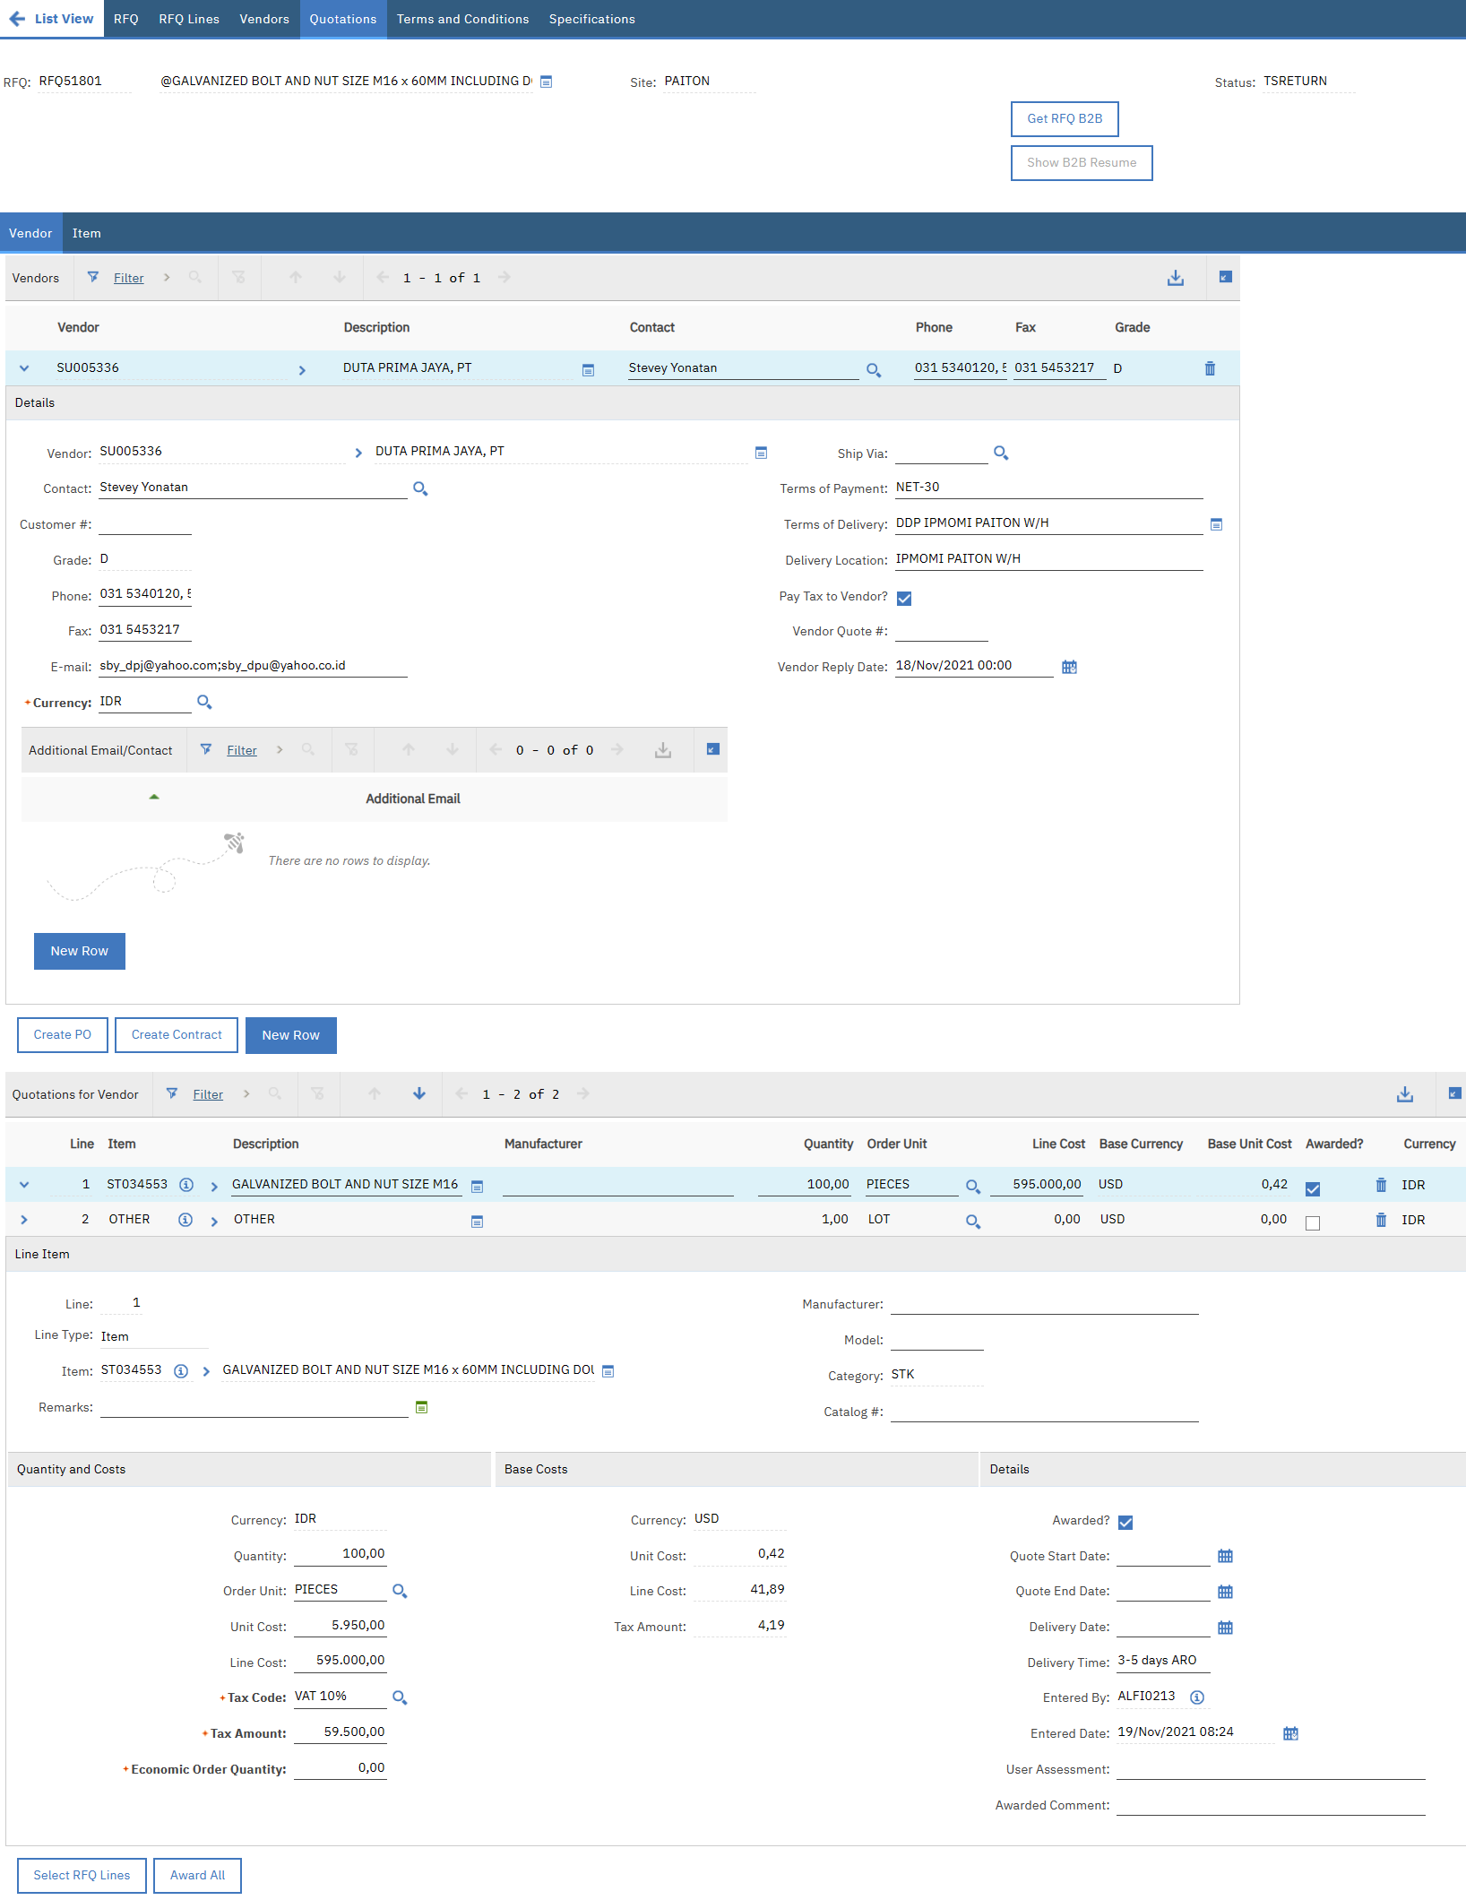
Task: Click the Currency lookup magnifier icon
Action: pos(204,703)
